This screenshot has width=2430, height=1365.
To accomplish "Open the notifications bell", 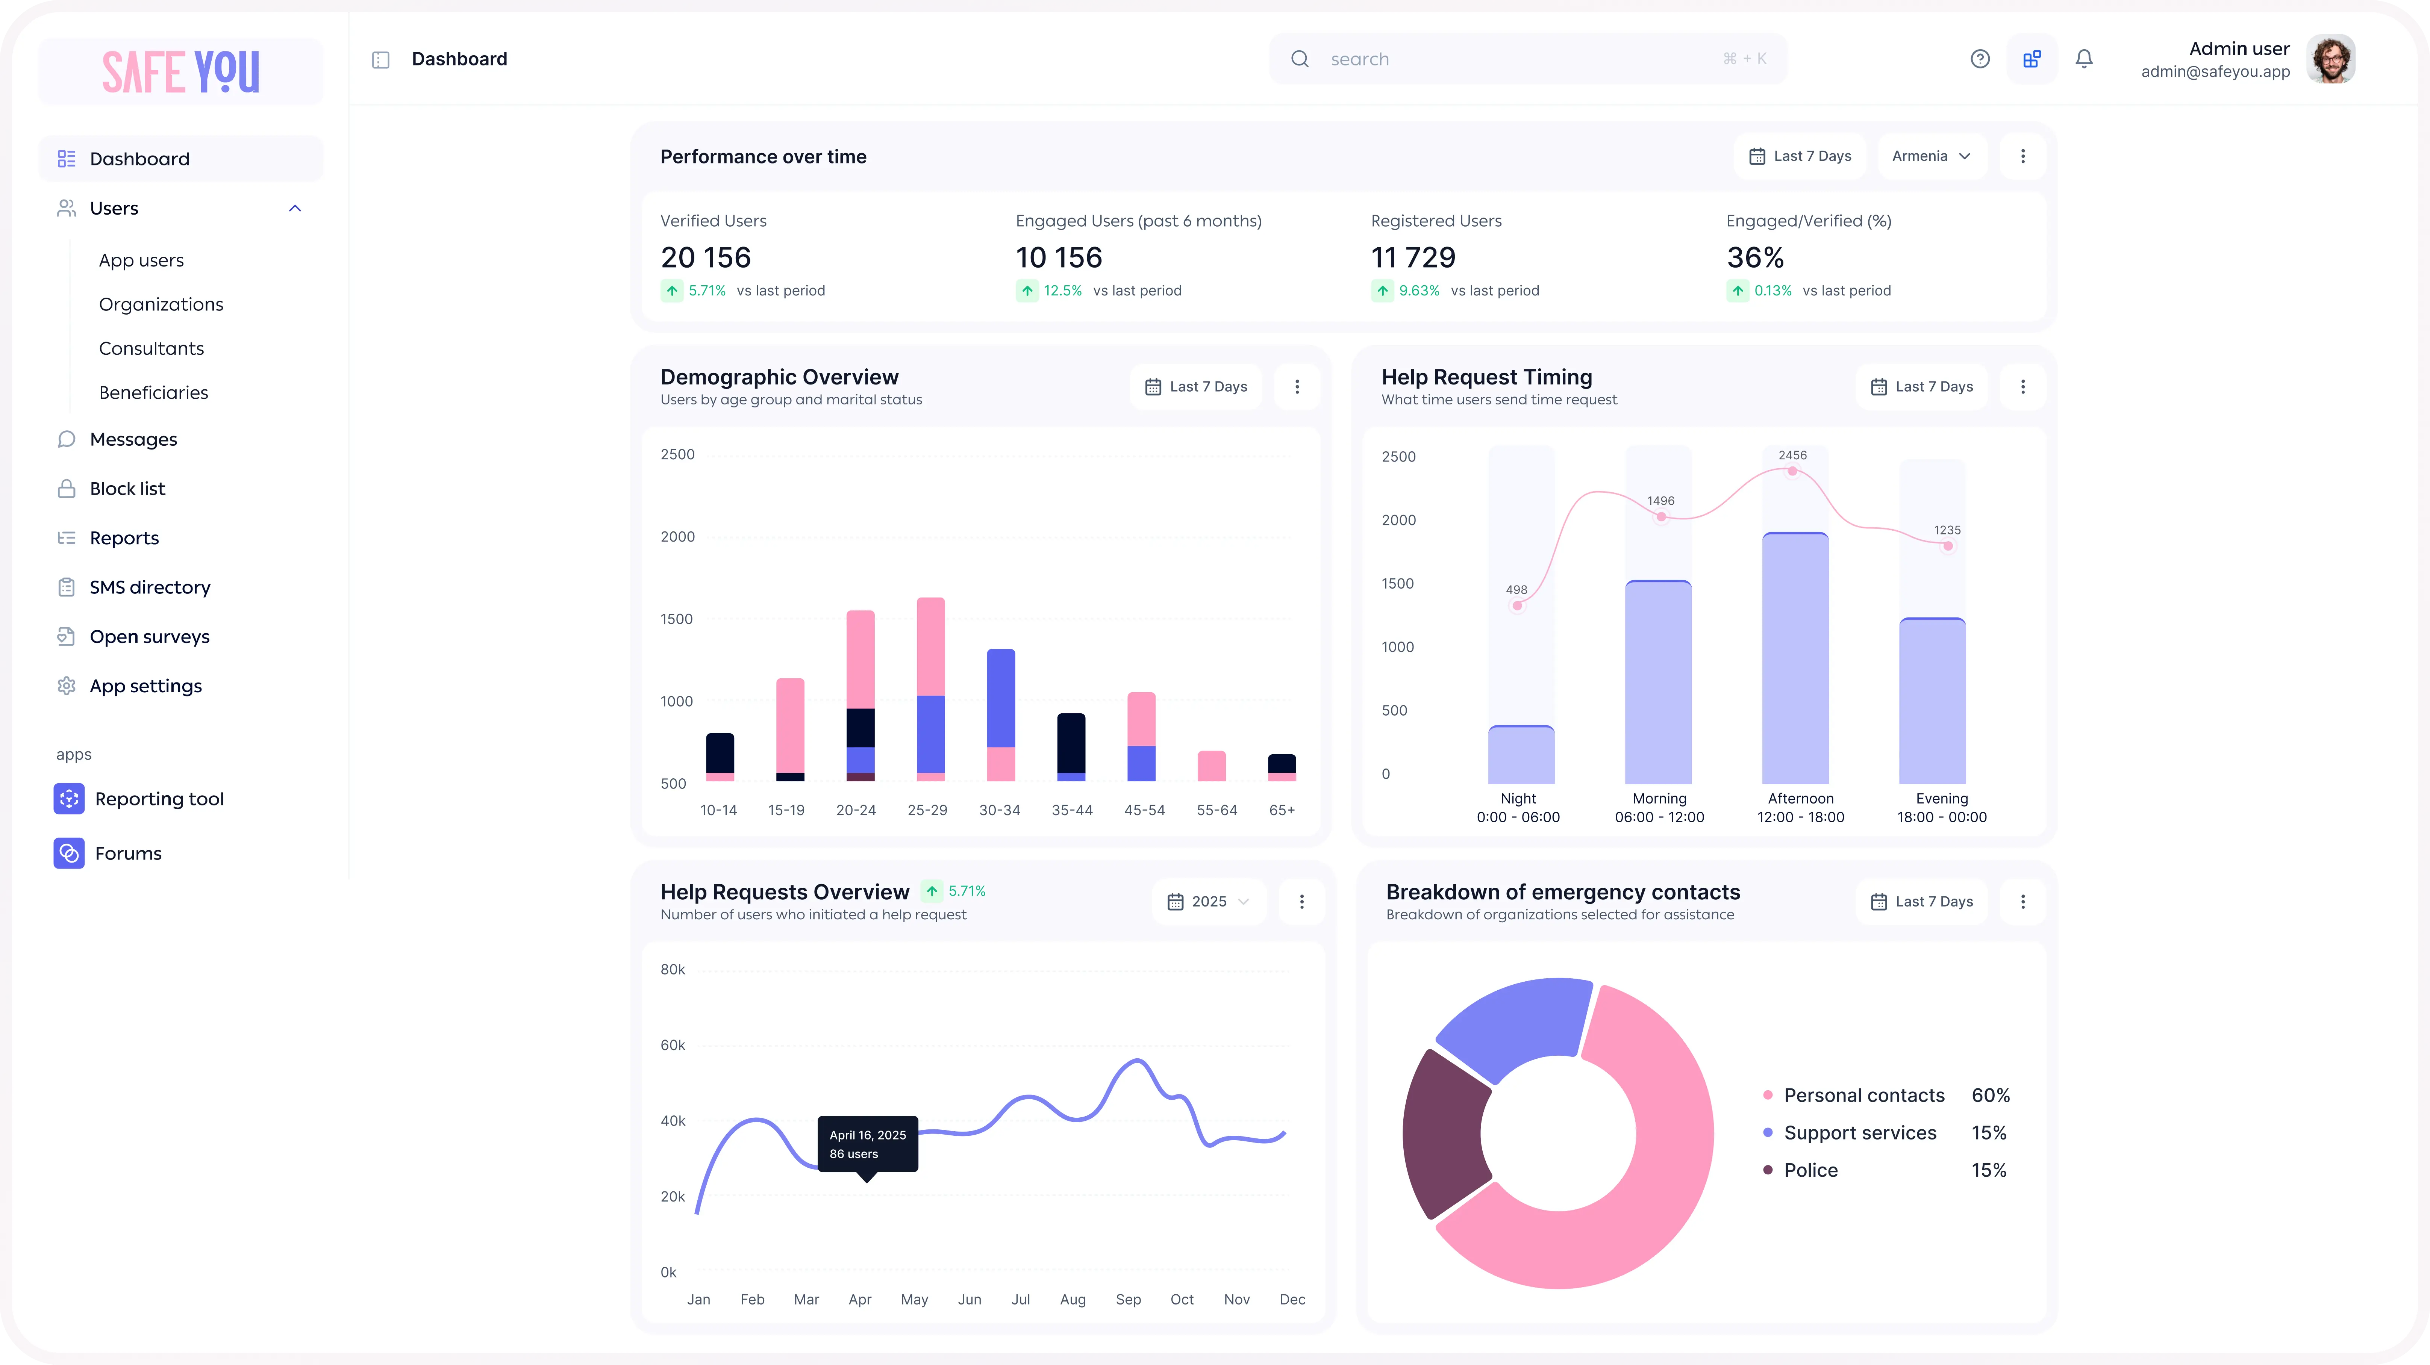I will pos(2084,59).
